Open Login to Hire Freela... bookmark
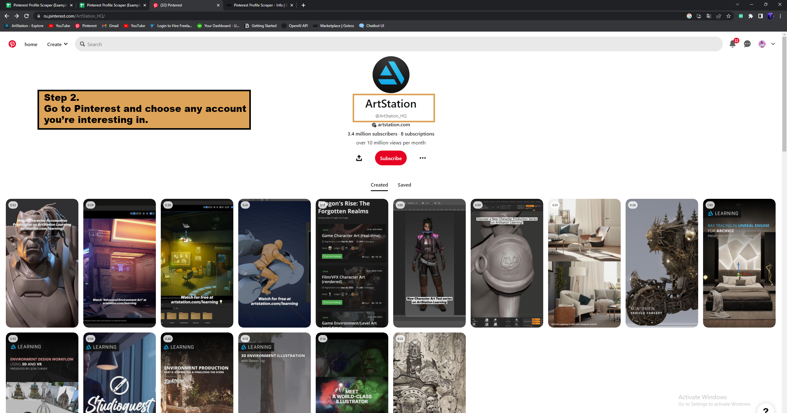 171,26
